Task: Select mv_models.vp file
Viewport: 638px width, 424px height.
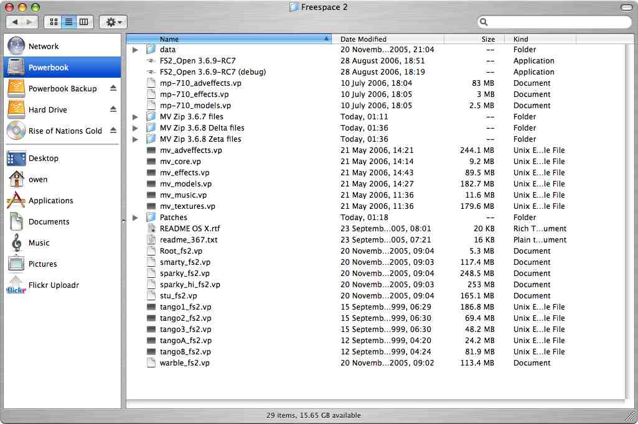Action: click(x=185, y=184)
